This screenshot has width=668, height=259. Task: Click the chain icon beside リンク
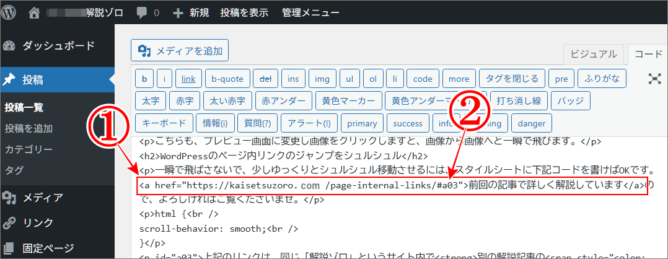(x=9, y=222)
